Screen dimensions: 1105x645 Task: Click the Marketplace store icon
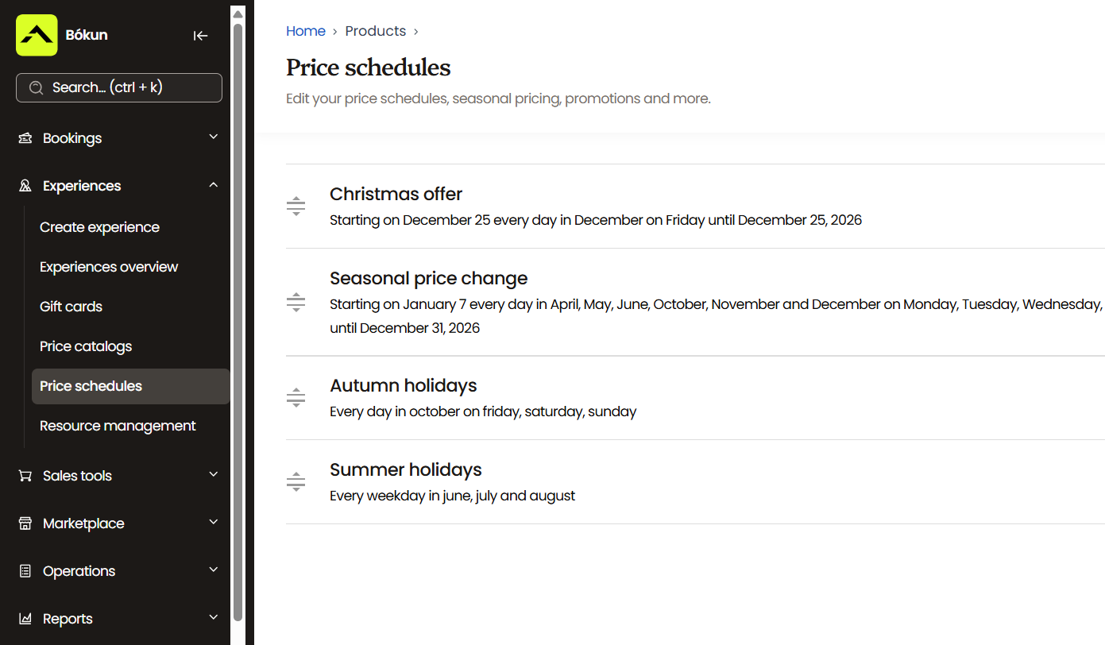(25, 523)
